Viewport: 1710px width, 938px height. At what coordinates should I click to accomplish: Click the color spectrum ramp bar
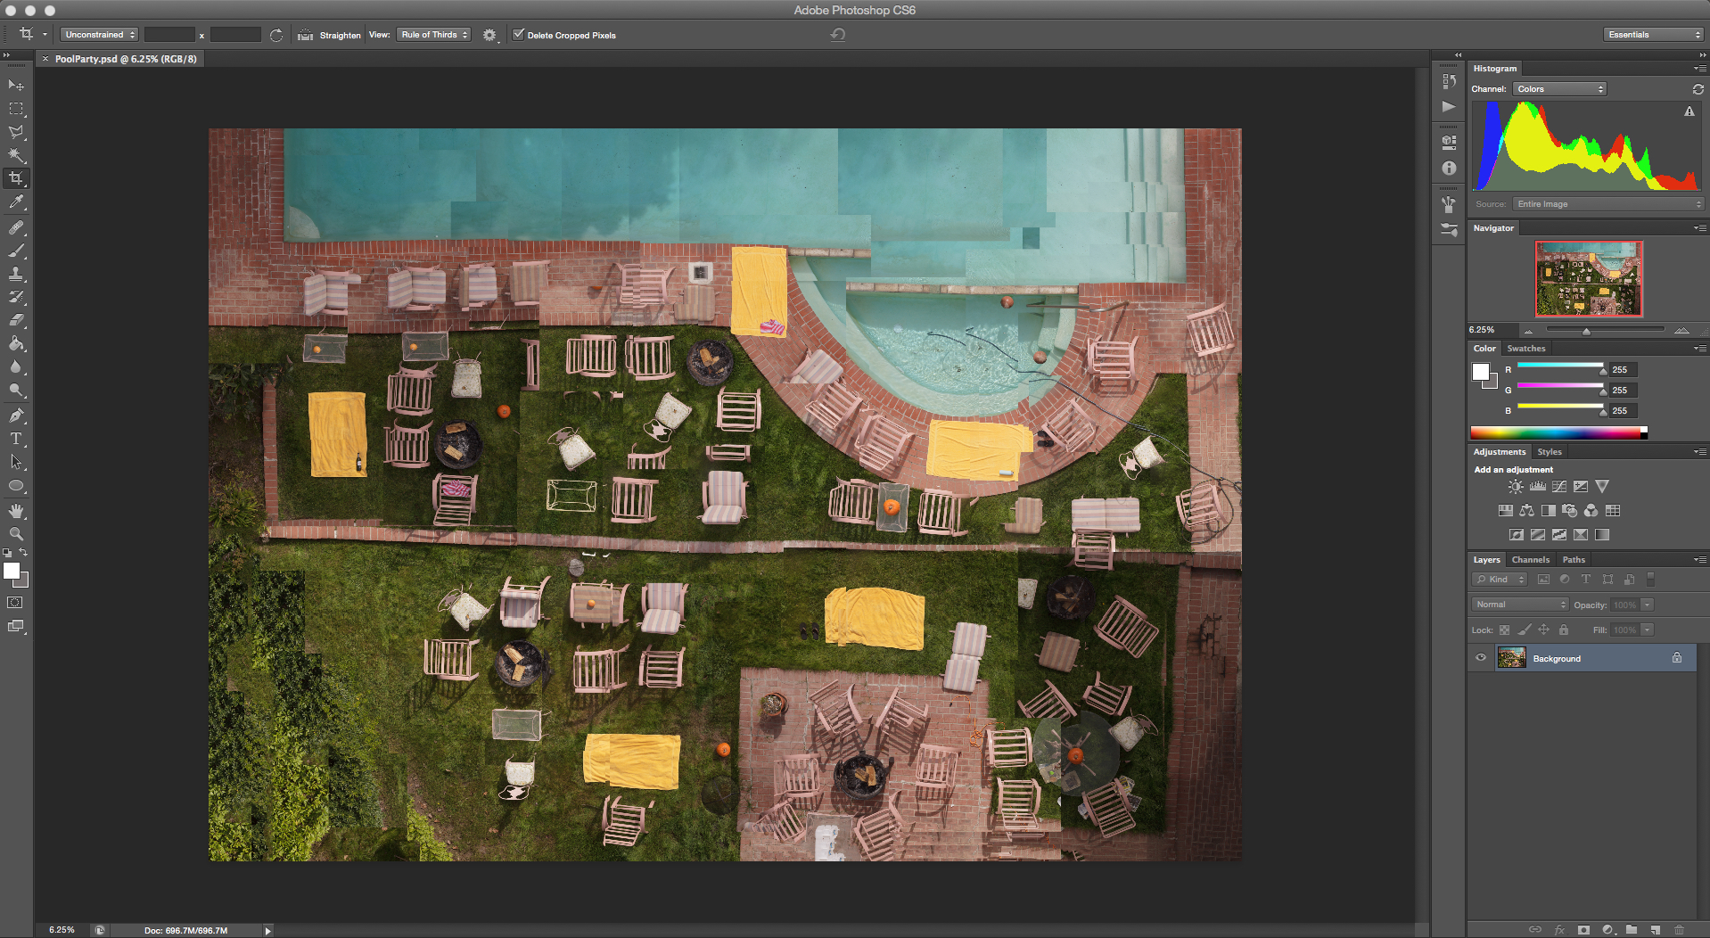point(1556,433)
